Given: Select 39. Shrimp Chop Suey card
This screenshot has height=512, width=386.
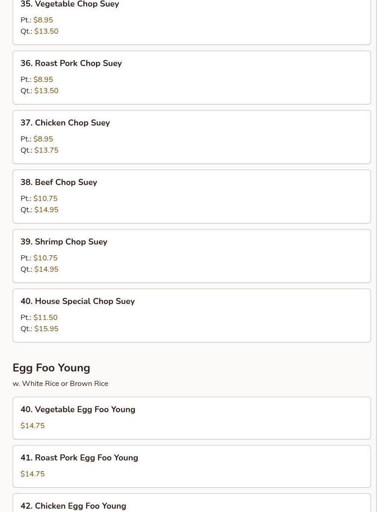Looking at the screenshot, I should [192, 256].
